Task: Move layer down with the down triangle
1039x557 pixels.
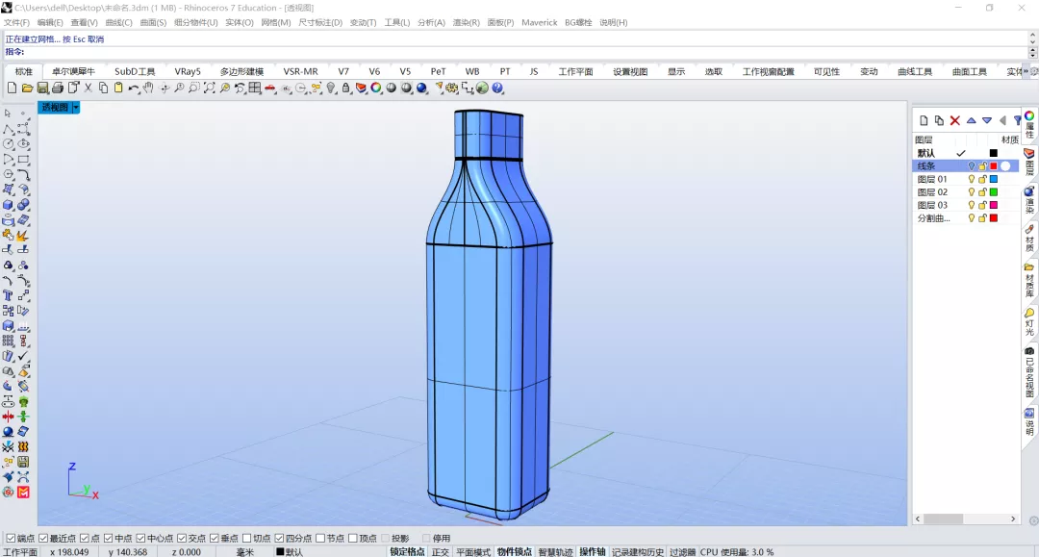Action: [987, 120]
